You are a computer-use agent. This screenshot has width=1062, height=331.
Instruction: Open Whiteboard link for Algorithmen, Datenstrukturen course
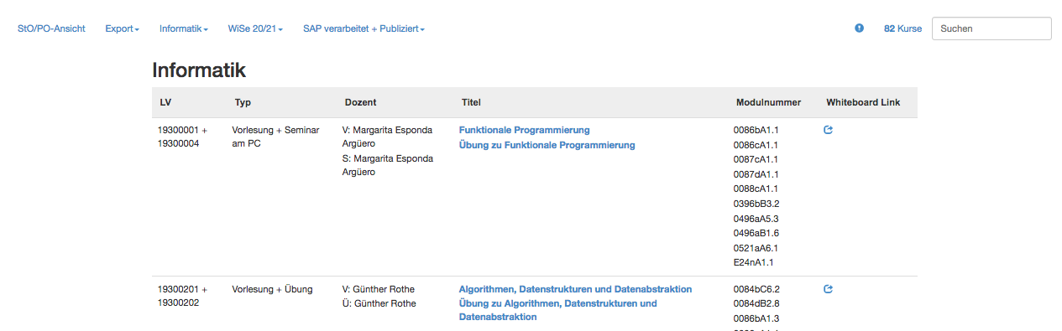coord(828,289)
